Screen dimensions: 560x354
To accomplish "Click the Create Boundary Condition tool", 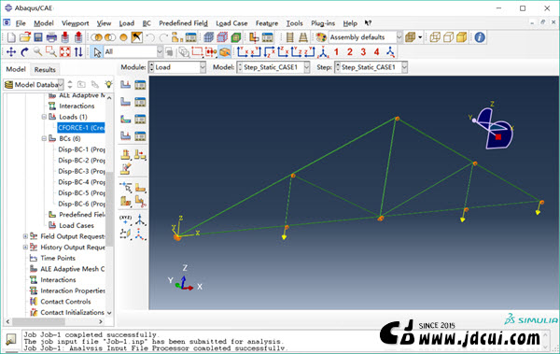I will [x=125, y=102].
